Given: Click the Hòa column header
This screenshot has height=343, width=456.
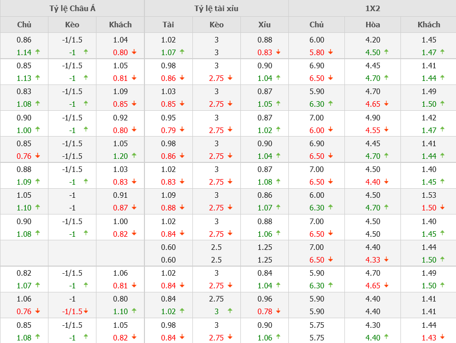Looking at the screenshot, I should point(373,24).
